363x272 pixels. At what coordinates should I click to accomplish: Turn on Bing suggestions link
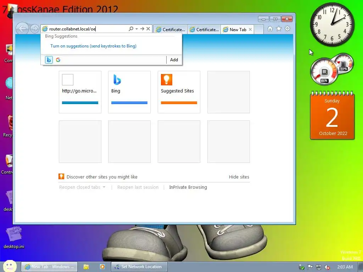point(93,46)
